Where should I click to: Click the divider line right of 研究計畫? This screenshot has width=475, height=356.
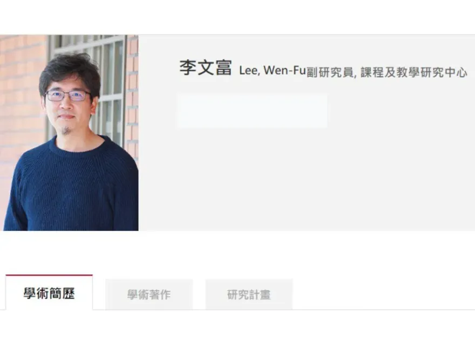[x=384, y=310]
